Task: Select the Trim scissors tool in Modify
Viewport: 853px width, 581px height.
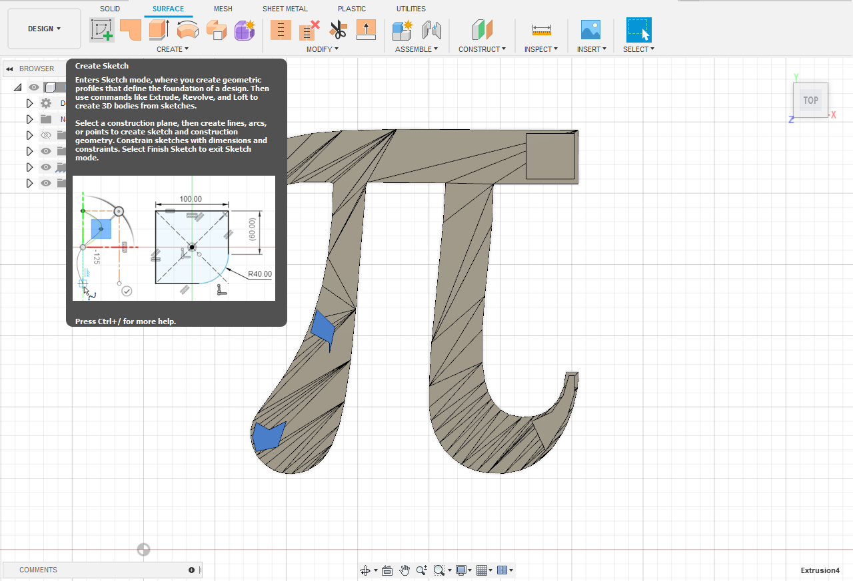Action: click(x=338, y=30)
